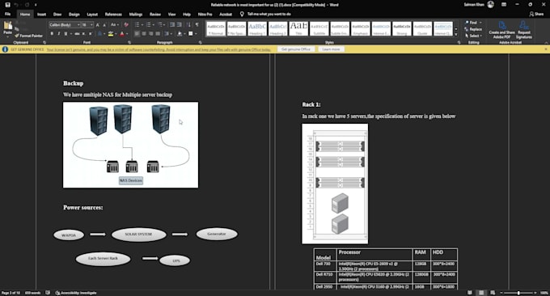Activate the Format Painter tool

(x=29, y=36)
